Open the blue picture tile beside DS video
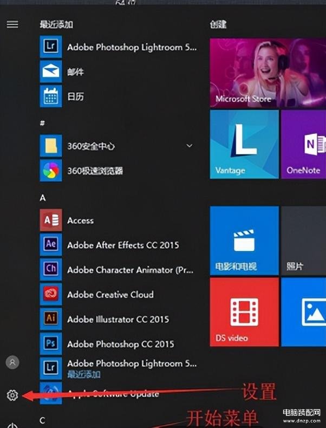 [304, 312]
